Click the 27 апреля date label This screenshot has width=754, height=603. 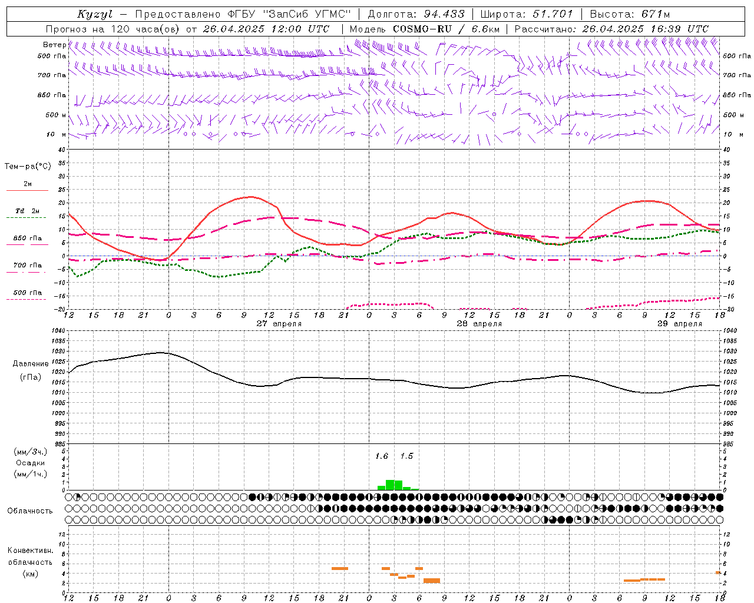pyautogui.click(x=279, y=324)
